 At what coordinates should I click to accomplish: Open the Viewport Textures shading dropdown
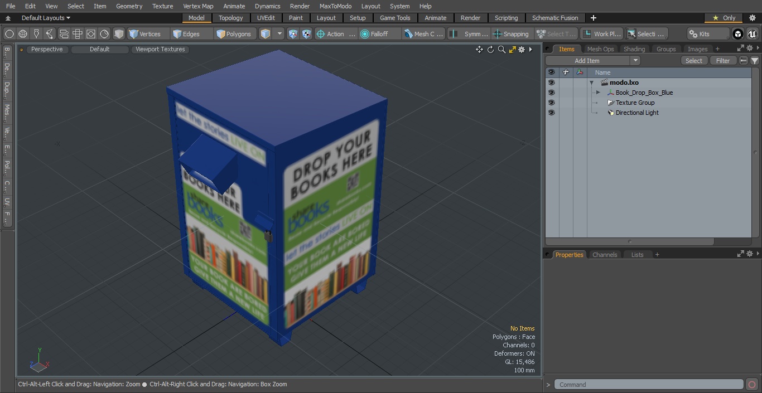tap(160, 49)
